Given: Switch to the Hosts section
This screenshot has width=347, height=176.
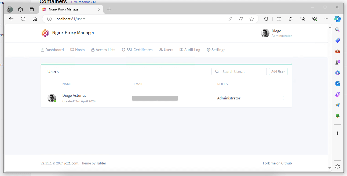Looking at the screenshot, I should 77,50.
